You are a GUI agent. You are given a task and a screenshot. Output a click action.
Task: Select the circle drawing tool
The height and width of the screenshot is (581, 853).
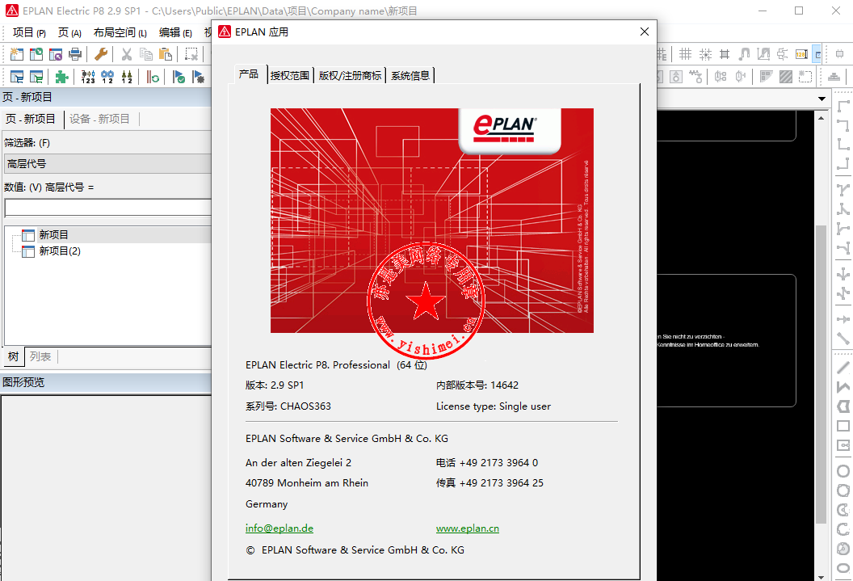(x=843, y=471)
